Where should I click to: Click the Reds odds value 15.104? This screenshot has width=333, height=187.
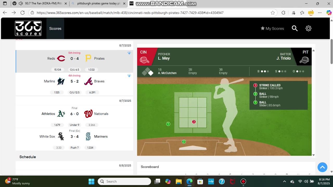[57, 70]
